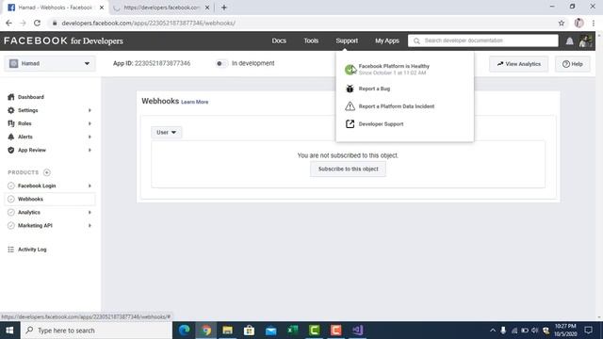This screenshot has width=603, height=339.
Task: Open a new browser tab
Action: [x=224, y=8]
